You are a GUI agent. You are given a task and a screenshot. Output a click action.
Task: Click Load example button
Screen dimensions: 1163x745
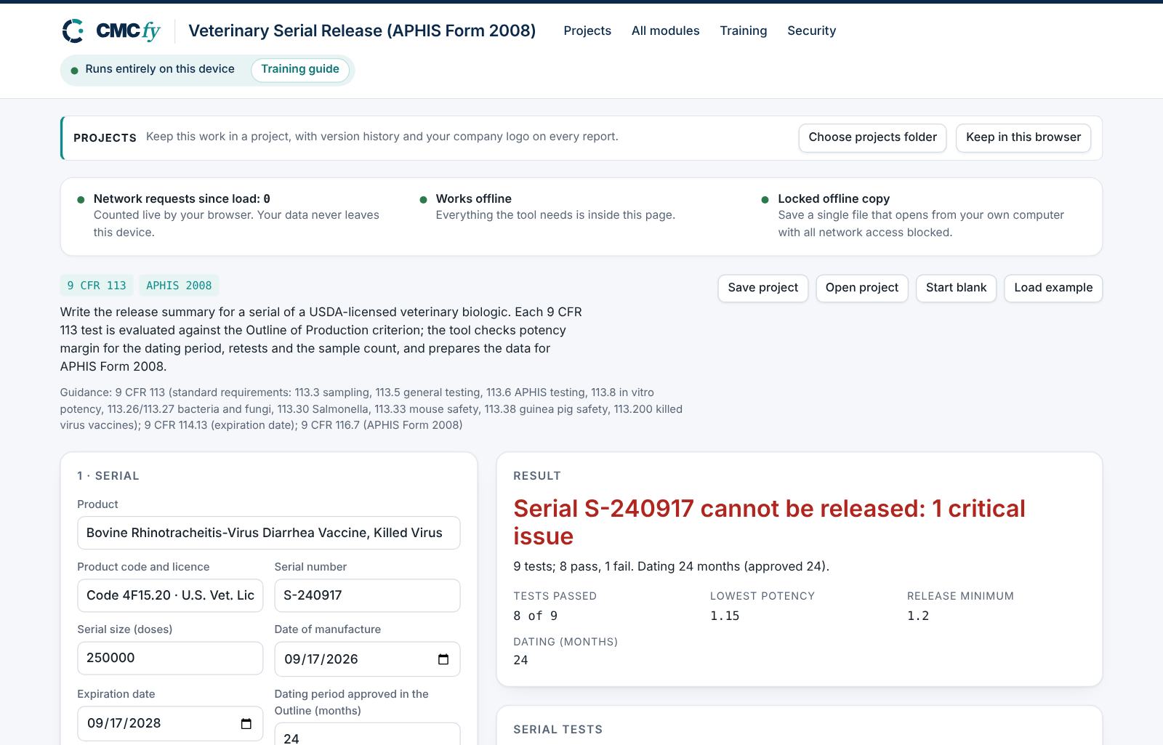[x=1053, y=288]
